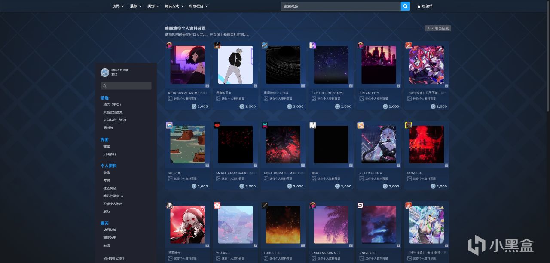The height and width of the screenshot is (263, 550).
Task: Click the UNIVERSE title text
Action: (x=367, y=253)
